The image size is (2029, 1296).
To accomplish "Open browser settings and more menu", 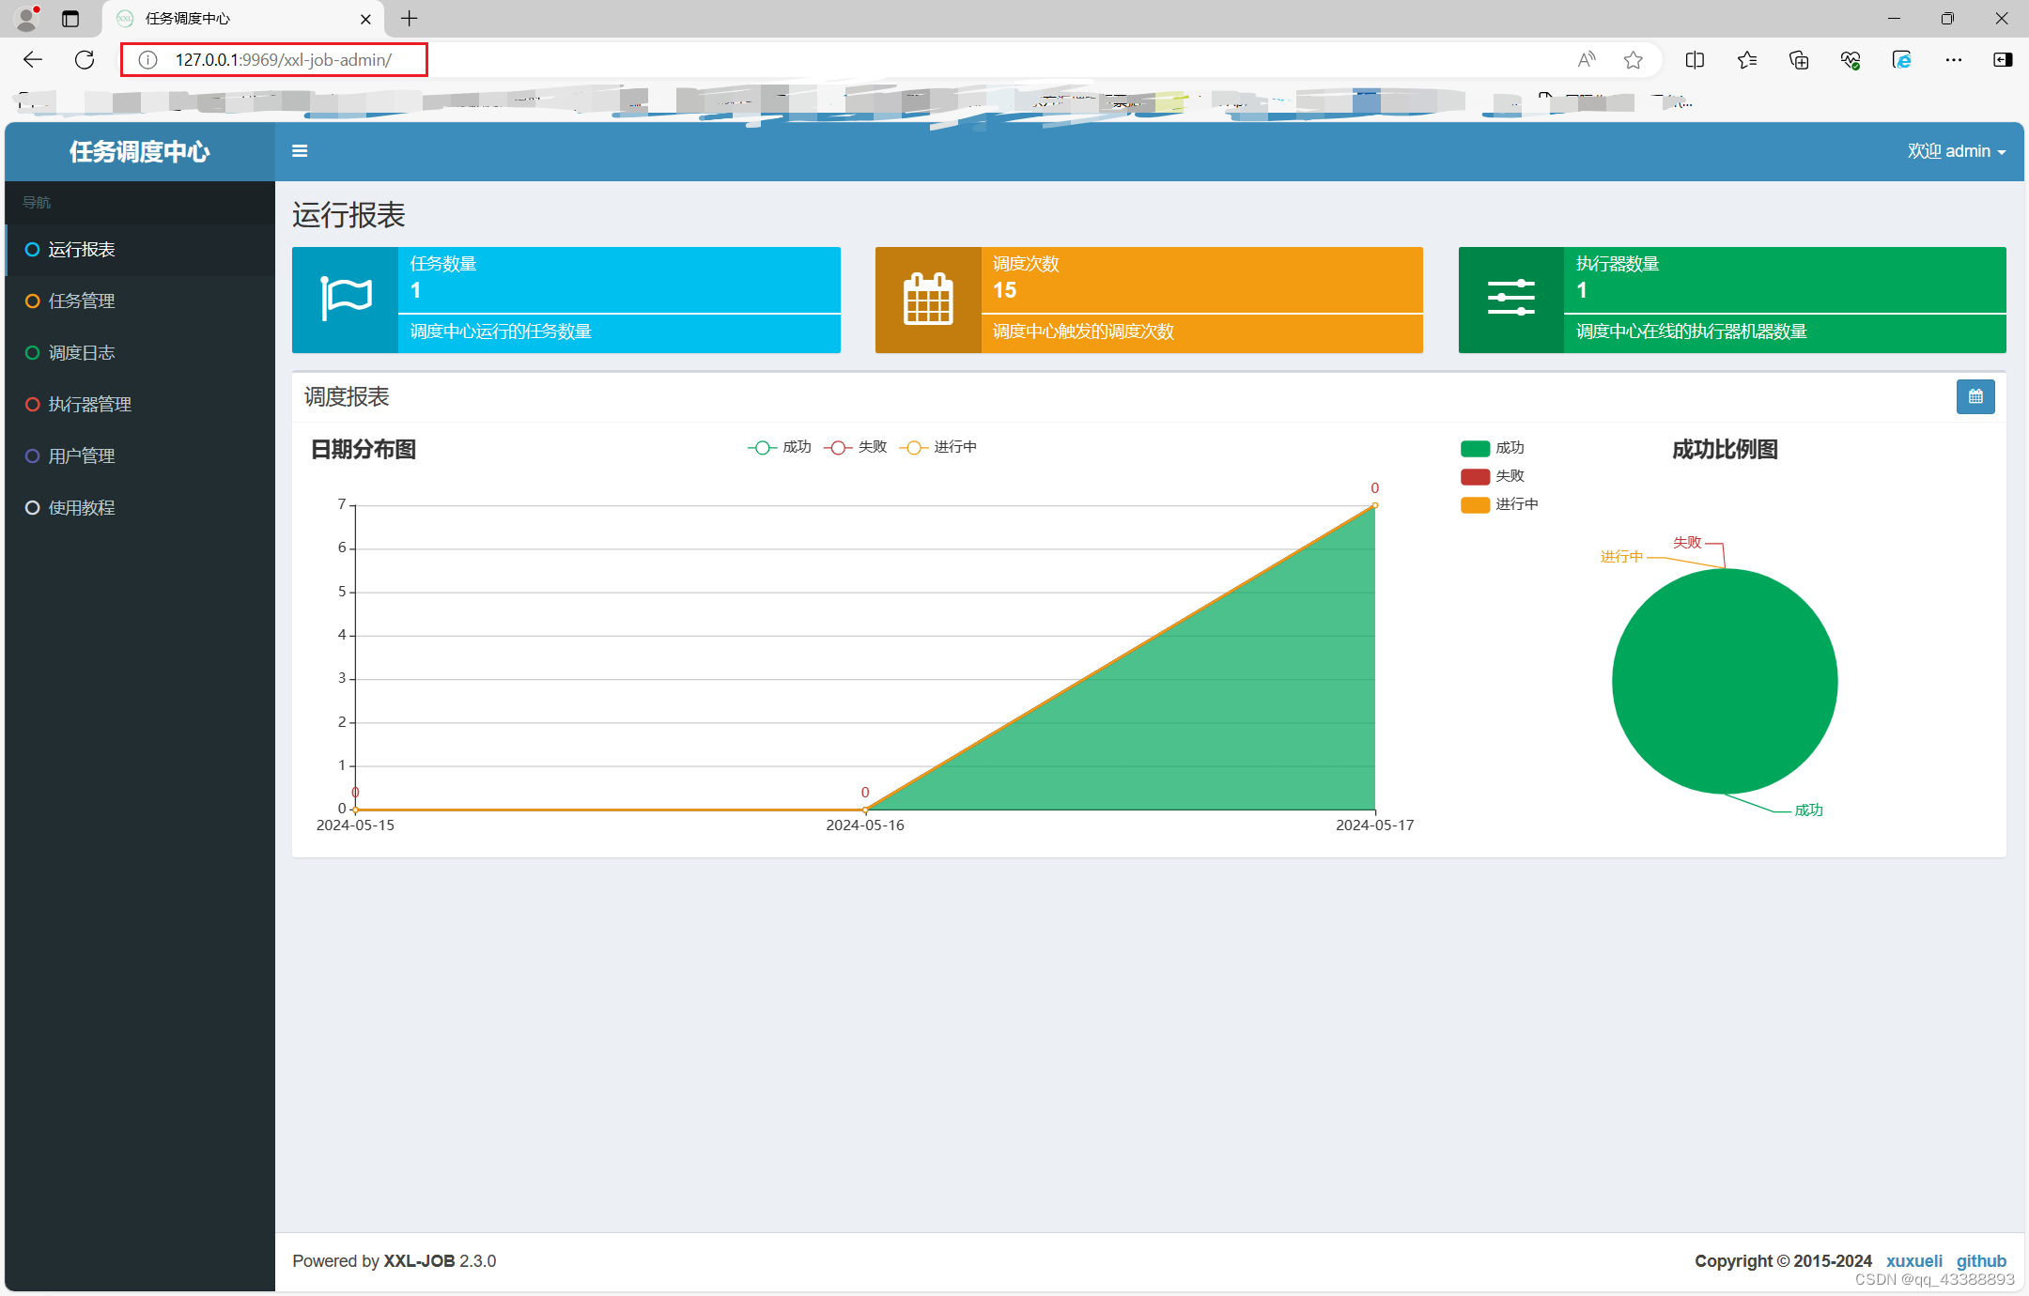I will (x=1954, y=60).
